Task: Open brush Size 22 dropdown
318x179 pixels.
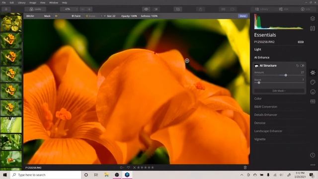Action: click(x=109, y=16)
